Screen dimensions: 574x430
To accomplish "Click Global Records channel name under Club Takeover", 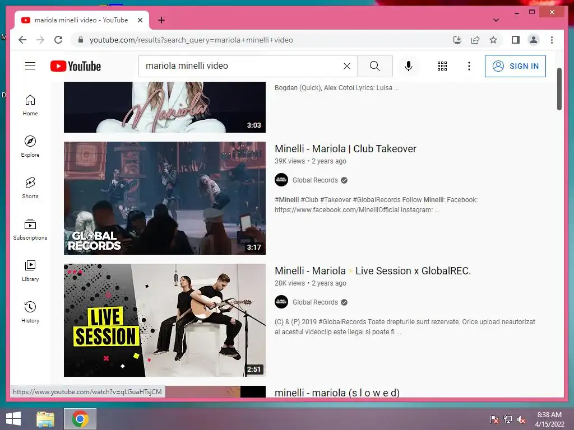I will point(315,180).
